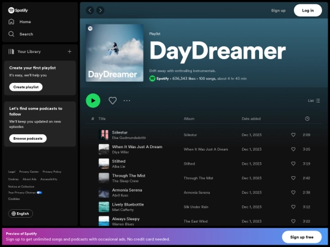Click When It Was Just A Dream cover
The height and width of the screenshot is (247, 330).
point(104,149)
